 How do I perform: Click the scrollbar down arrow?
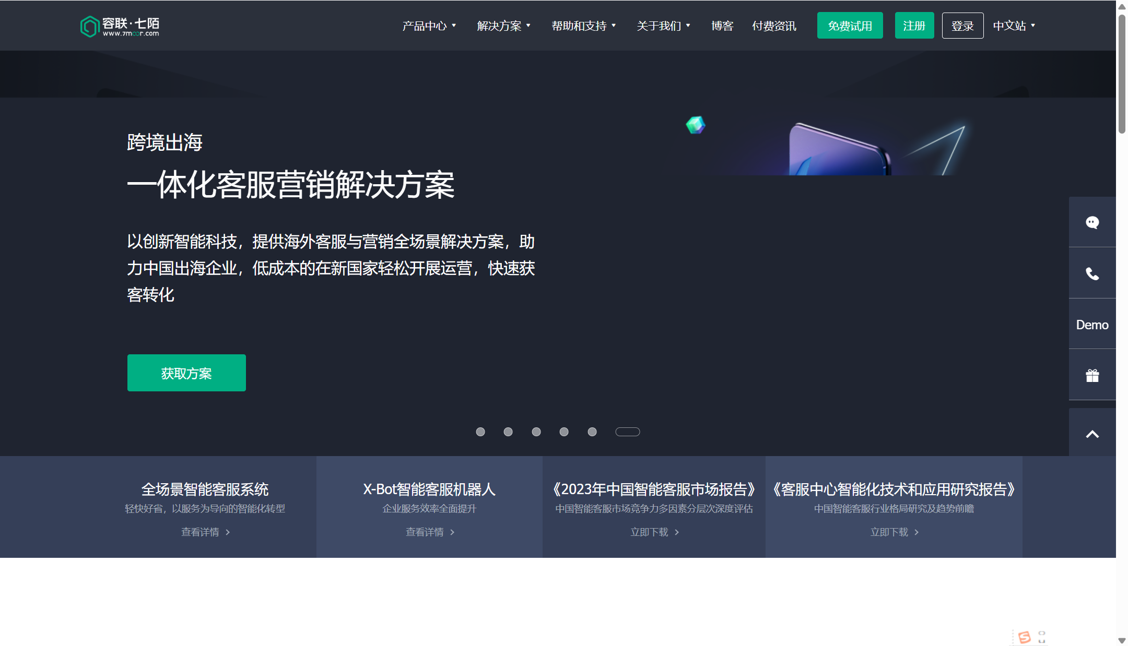point(1122,640)
